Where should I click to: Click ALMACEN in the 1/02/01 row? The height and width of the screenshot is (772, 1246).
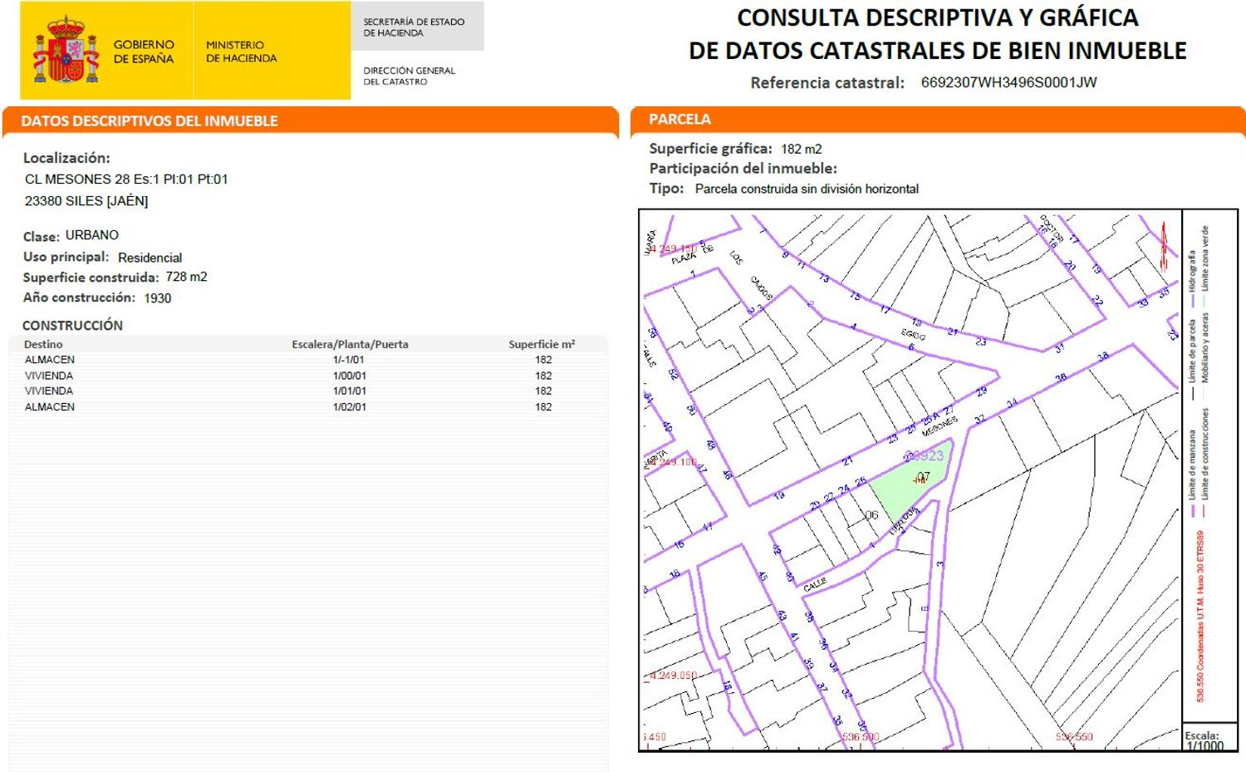[50, 407]
